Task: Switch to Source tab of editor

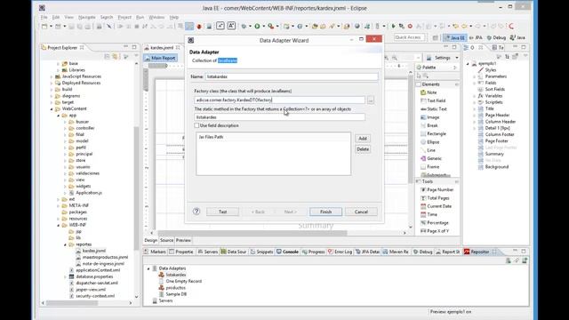Action: click(166, 240)
